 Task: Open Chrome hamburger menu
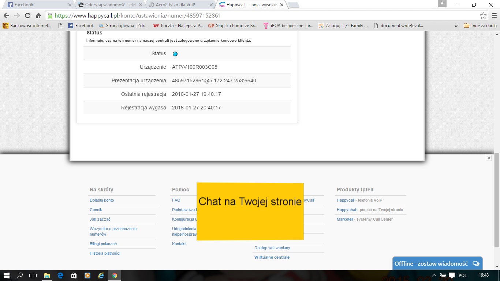pyautogui.click(x=494, y=16)
